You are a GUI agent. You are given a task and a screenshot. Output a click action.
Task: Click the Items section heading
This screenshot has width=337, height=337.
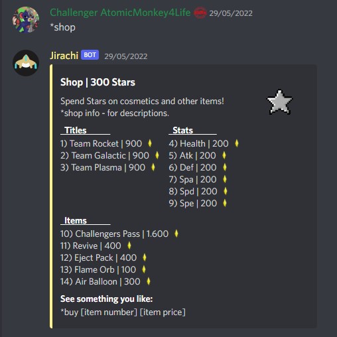76,220
